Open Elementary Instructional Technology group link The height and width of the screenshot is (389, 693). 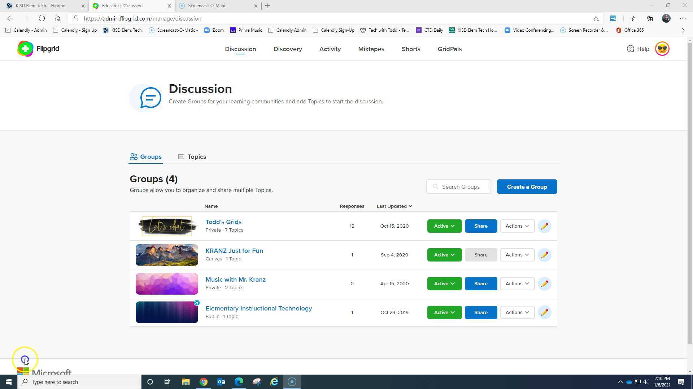(259, 309)
